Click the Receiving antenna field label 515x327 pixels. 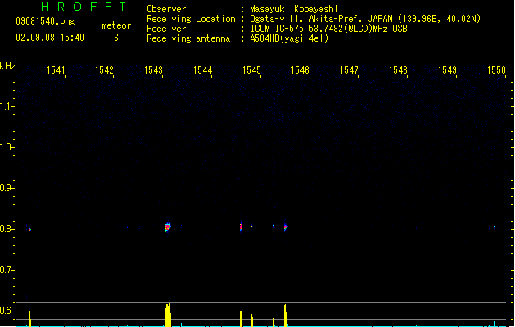coord(188,38)
